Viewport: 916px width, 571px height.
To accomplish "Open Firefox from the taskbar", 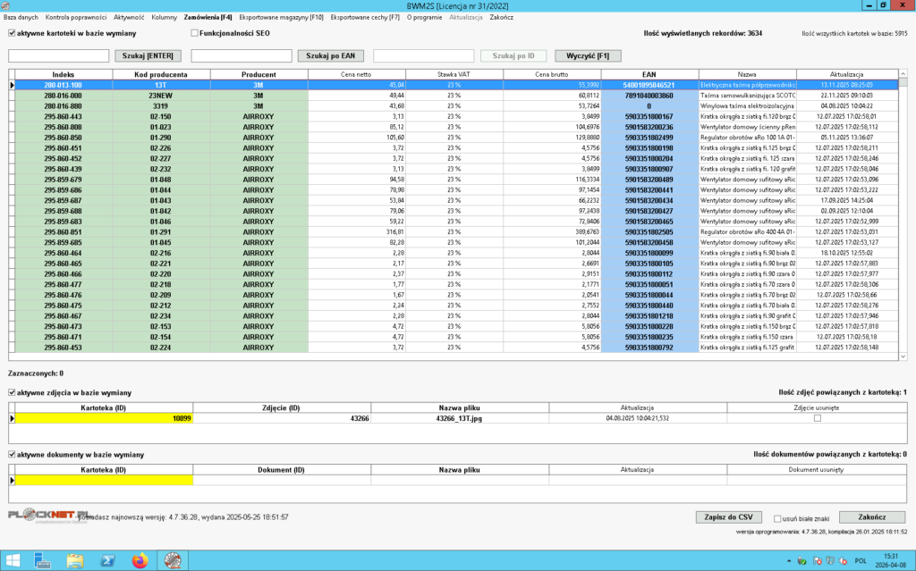I will (139, 560).
